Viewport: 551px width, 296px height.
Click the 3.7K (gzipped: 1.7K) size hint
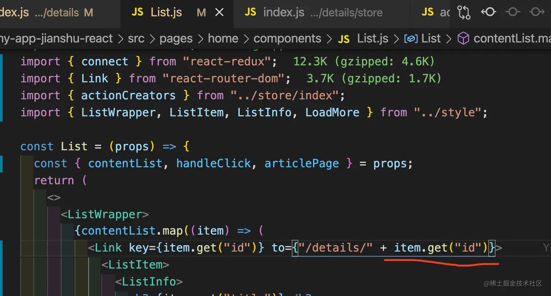pos(374,78)
